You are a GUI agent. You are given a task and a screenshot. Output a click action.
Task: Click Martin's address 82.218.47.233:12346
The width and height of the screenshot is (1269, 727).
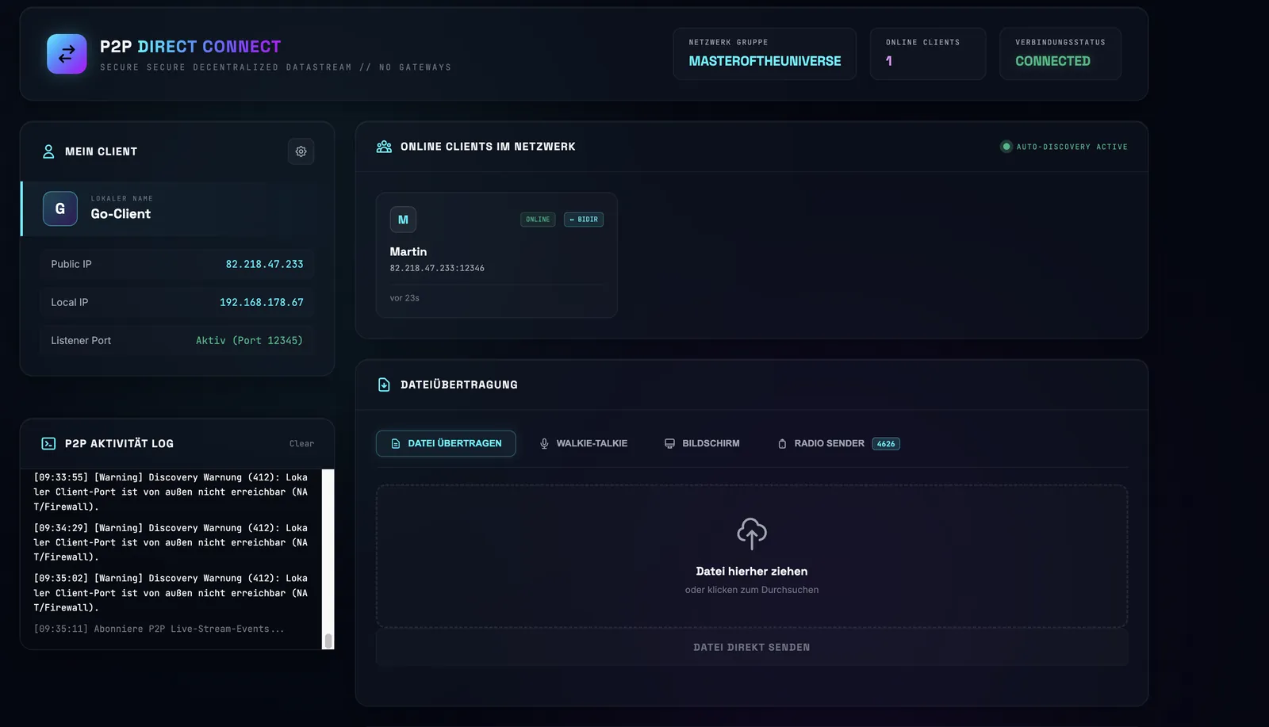(437, 268)
